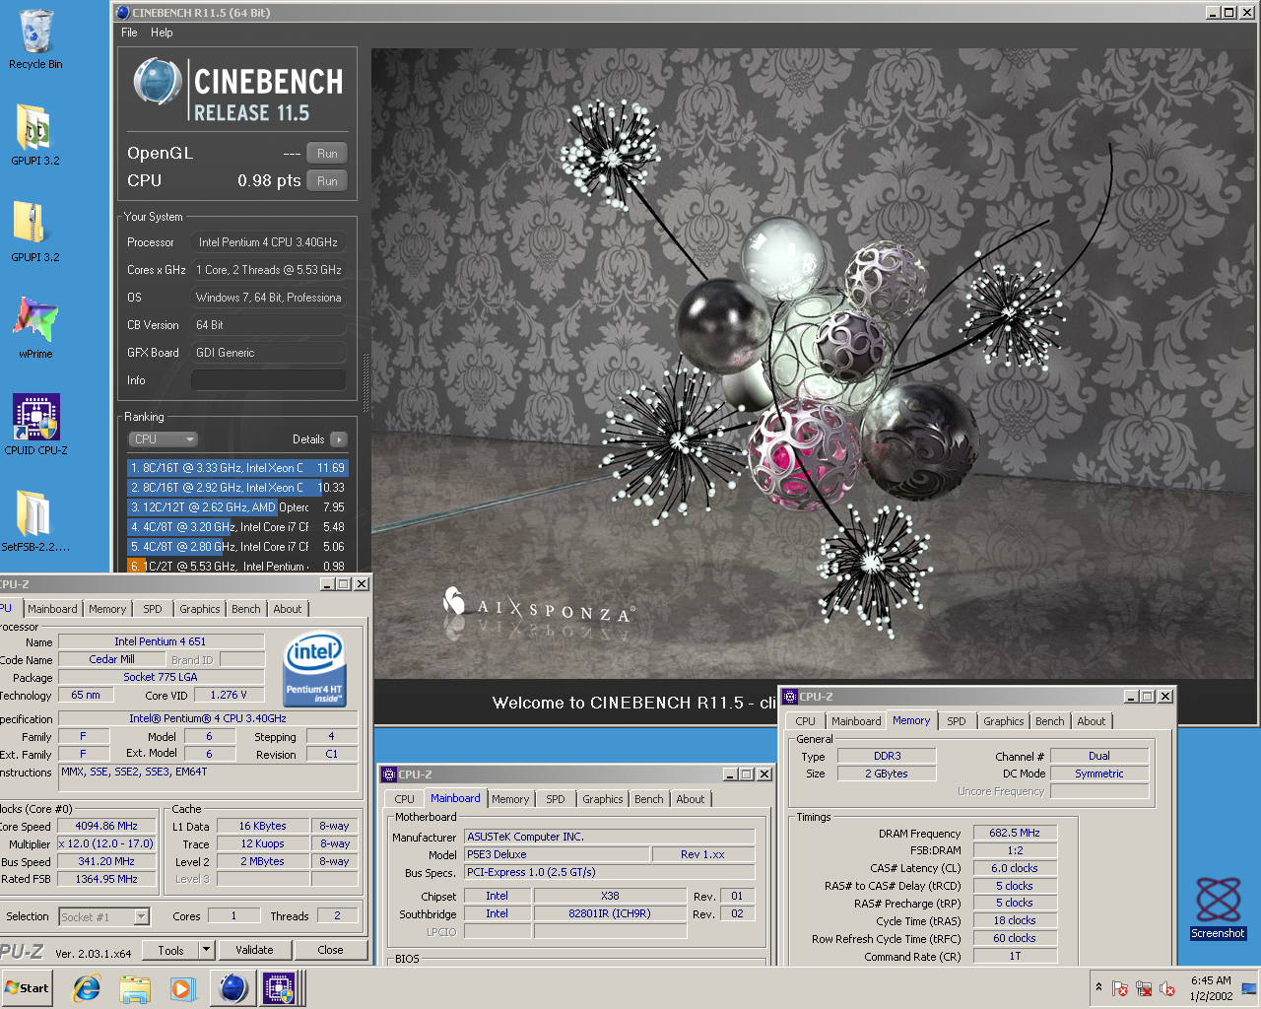This screenshot has height=1009, width=1261.
Task: Run the CPU benchmark
Action: (327, 181)
